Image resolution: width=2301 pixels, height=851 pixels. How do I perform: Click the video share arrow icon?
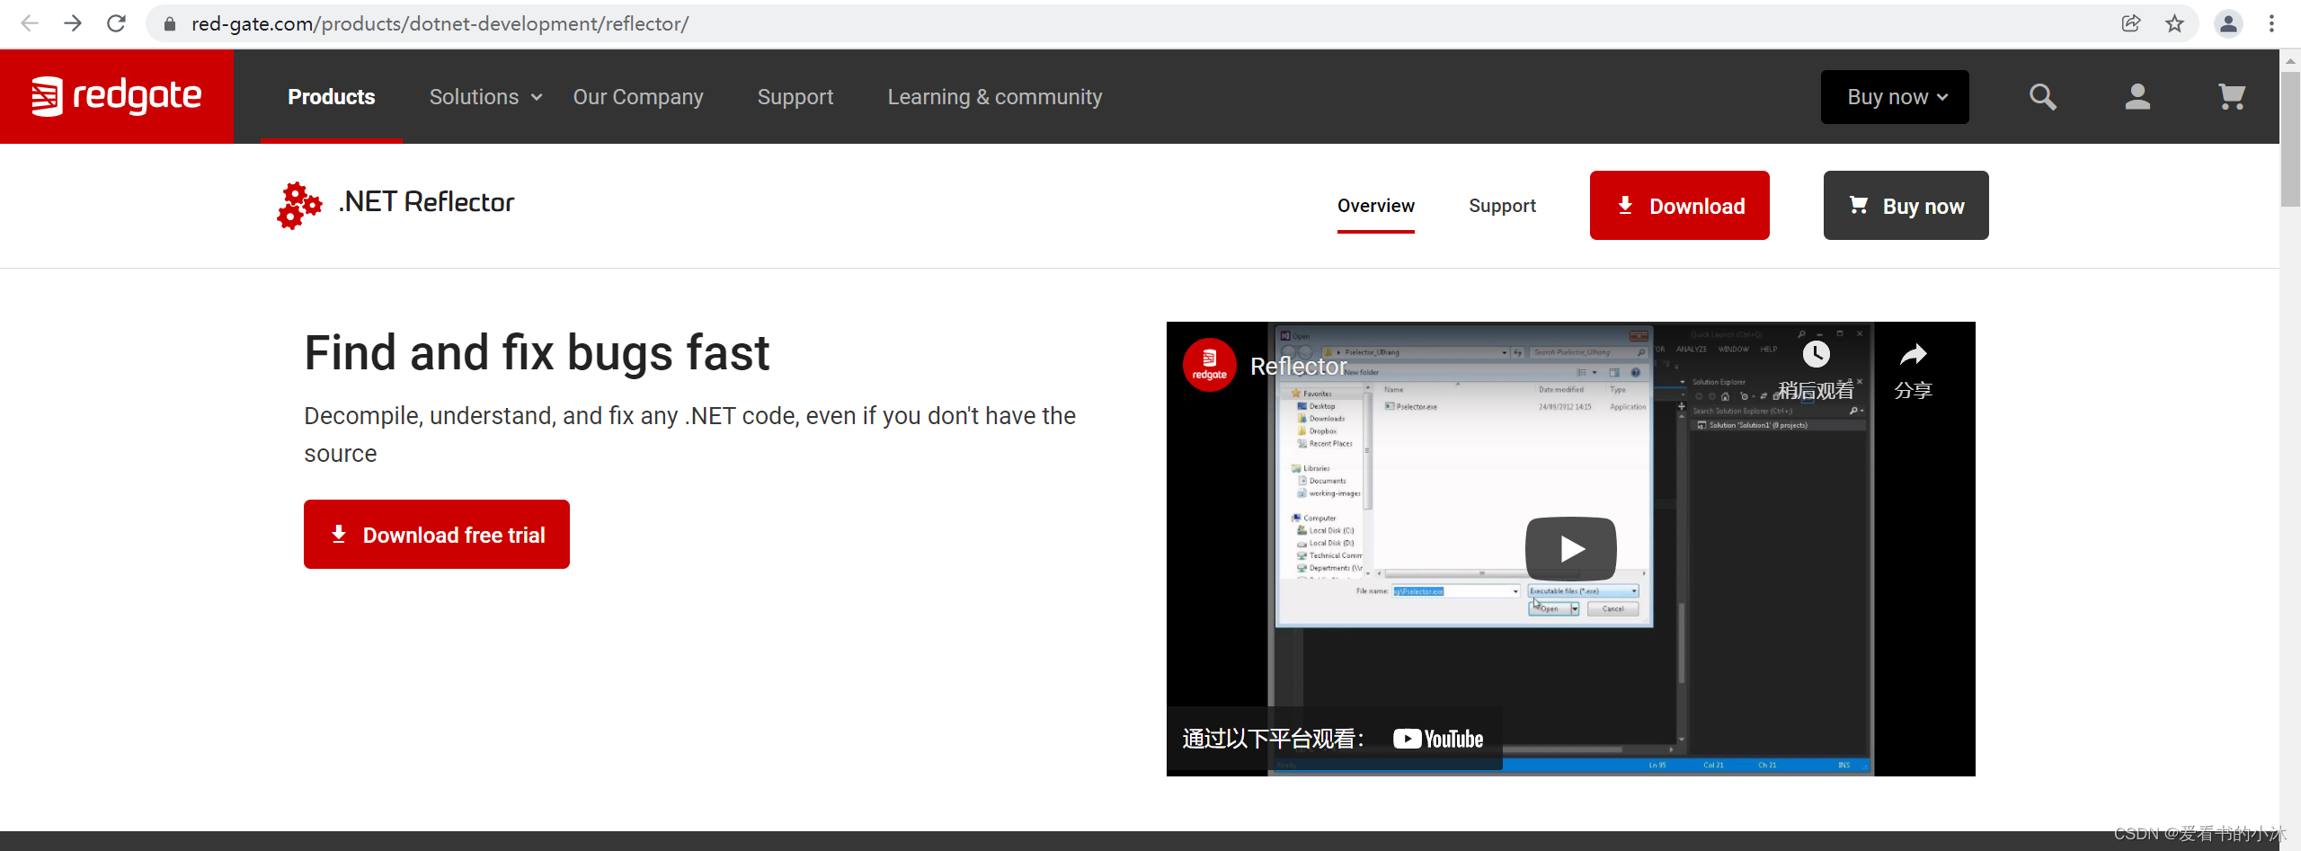(x=1913, y=354)
